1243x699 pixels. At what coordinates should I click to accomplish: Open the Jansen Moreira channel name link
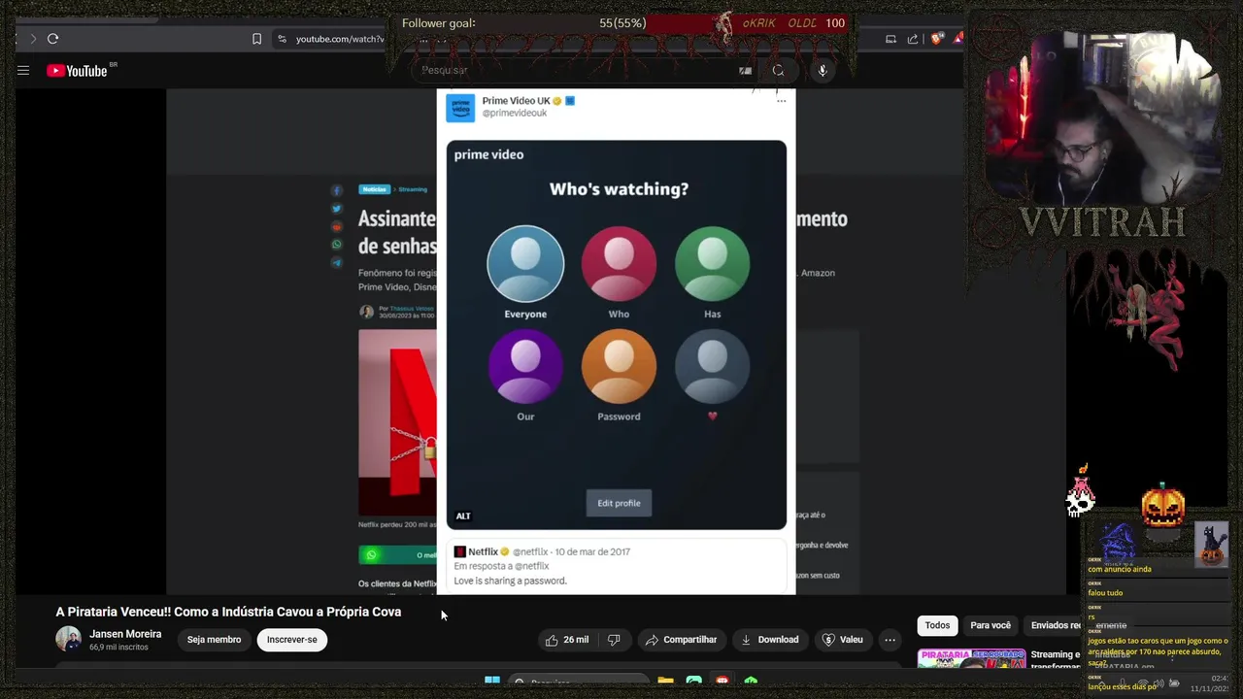[125, 634]
